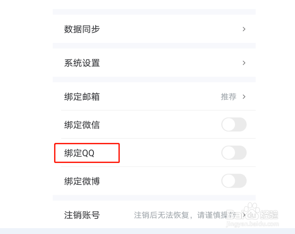Open the 注销账号 label
The image size is (295, 234).
coord(82,215)
